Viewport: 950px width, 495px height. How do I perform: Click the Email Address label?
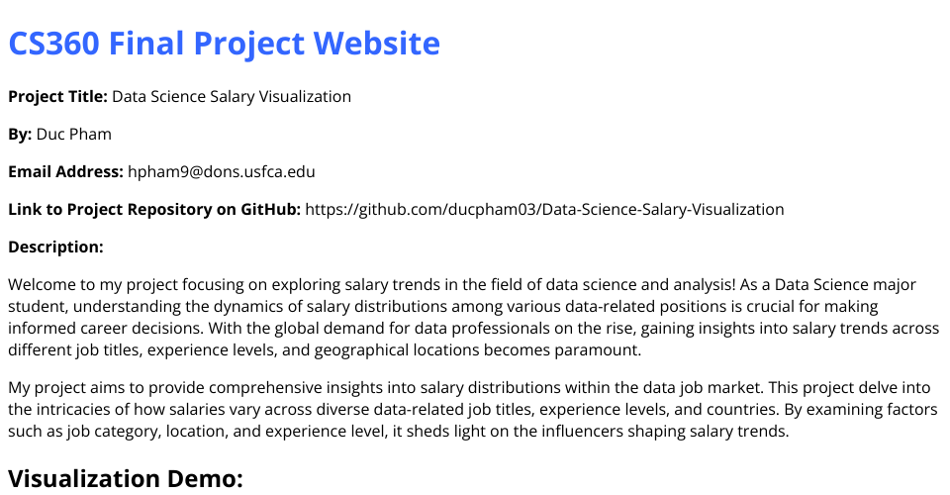click(65, 172)
